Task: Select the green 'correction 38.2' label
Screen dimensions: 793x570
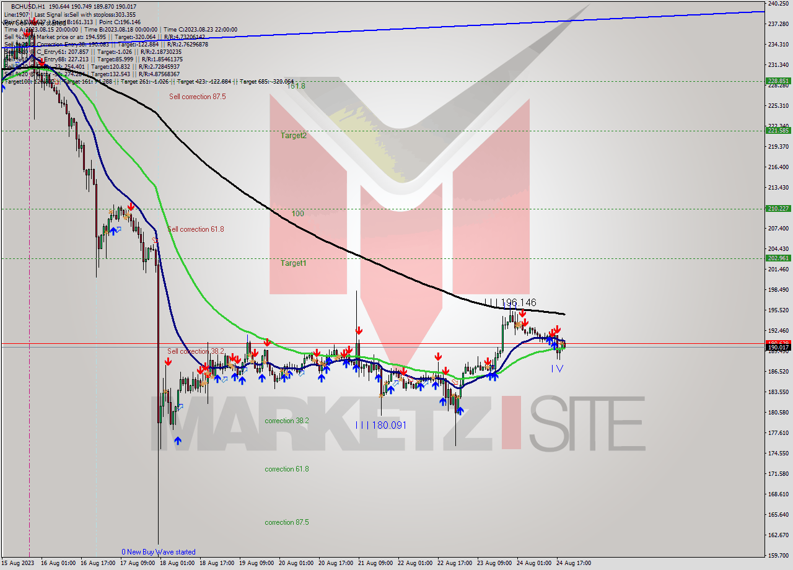Action: point(287,421)
